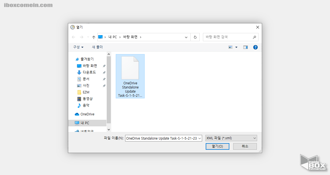
Task: Toggle the pin on 바탕 화면 entry
Action: [x=104, y=66]
